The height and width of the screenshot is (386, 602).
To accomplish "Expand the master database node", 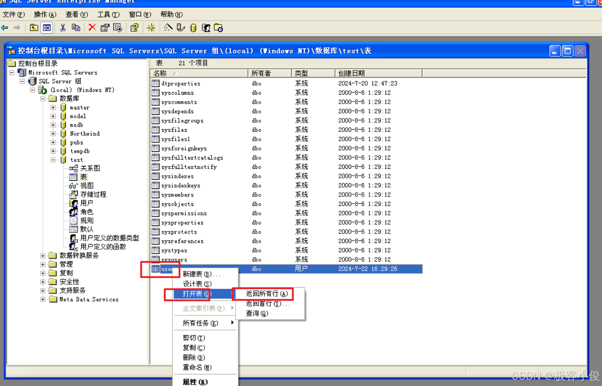I will tap(53, 108).
